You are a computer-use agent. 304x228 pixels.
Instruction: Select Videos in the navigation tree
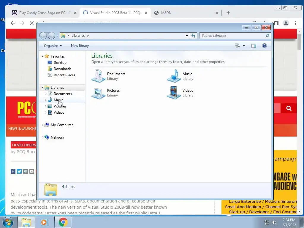tap(59, 113)
